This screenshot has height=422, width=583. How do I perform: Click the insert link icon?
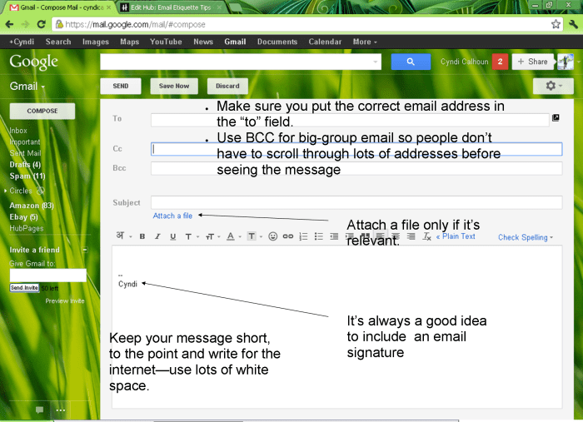[x=288, y=236]
